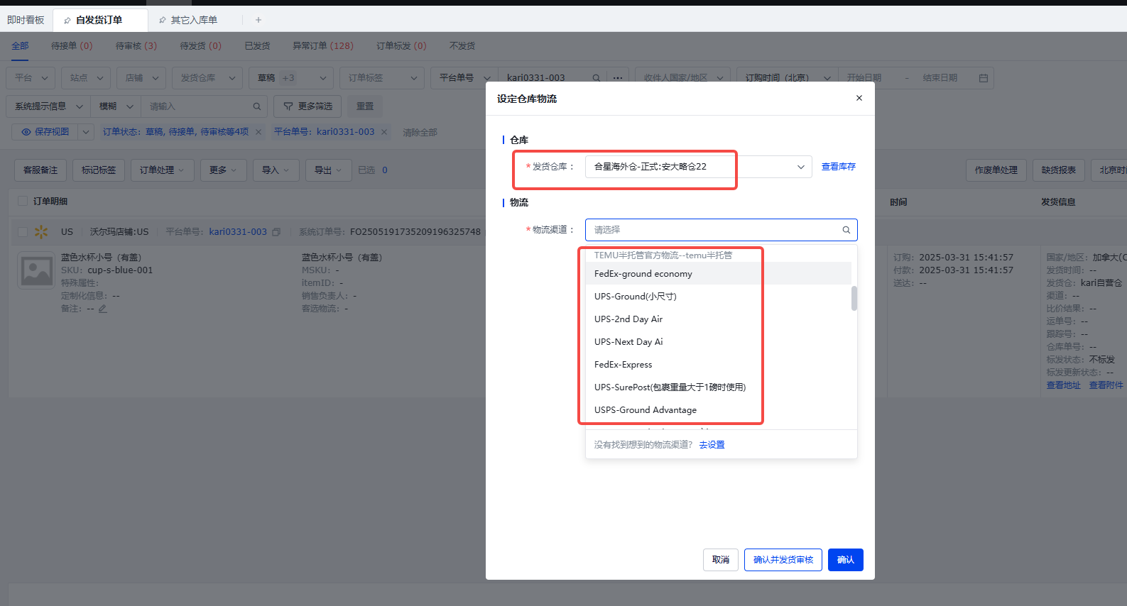Select USPS-Ground Advantage option
Viewport: 1127px width, 606px height.
718,410
